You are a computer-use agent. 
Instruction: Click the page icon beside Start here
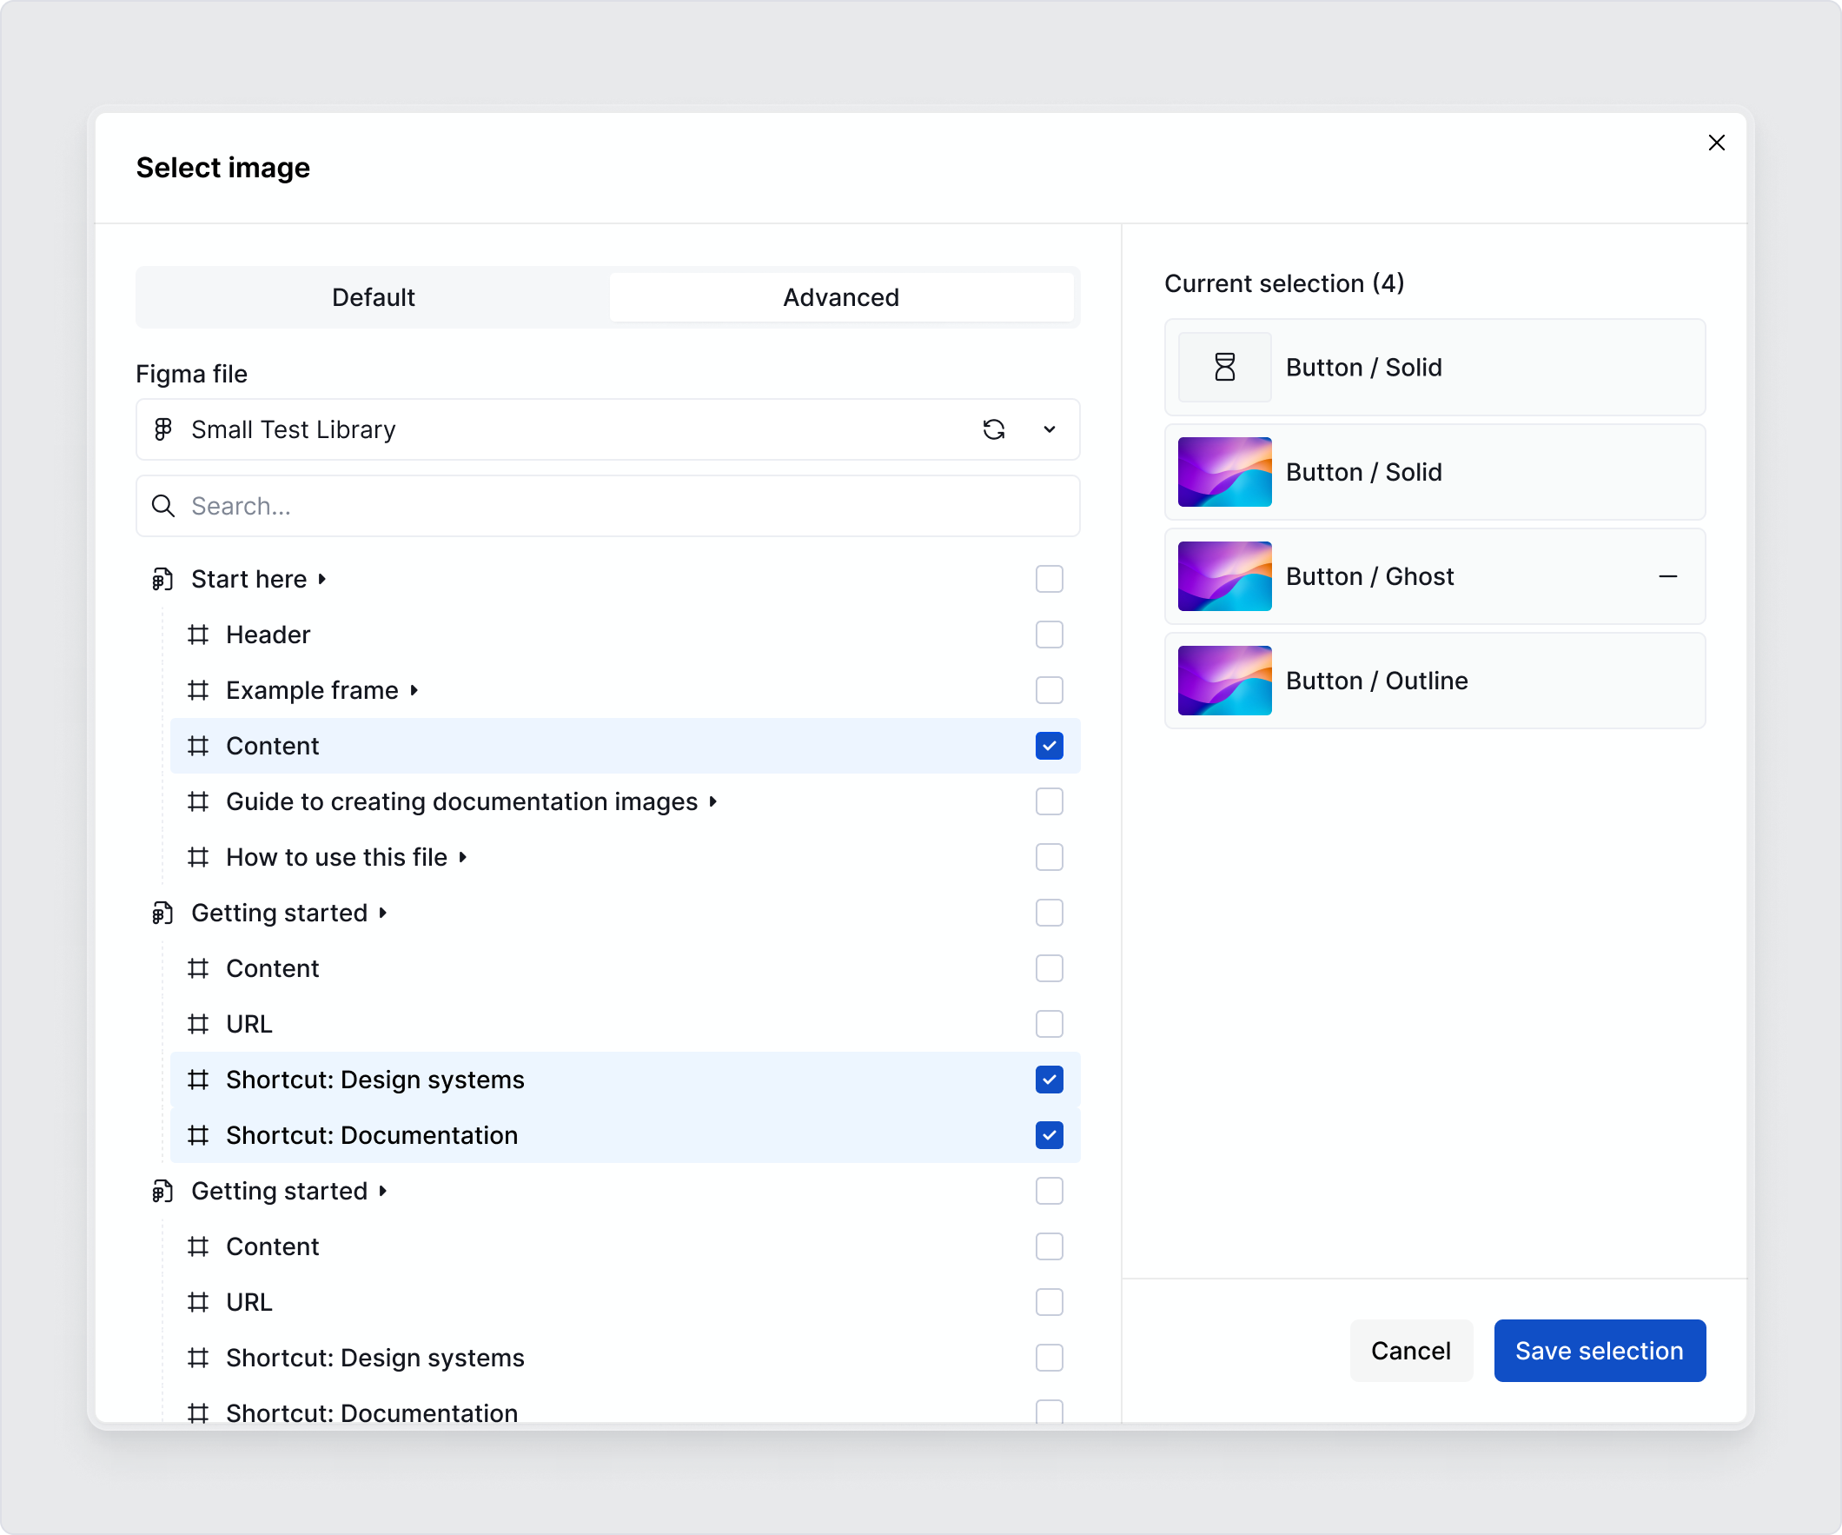click(162, 578)
